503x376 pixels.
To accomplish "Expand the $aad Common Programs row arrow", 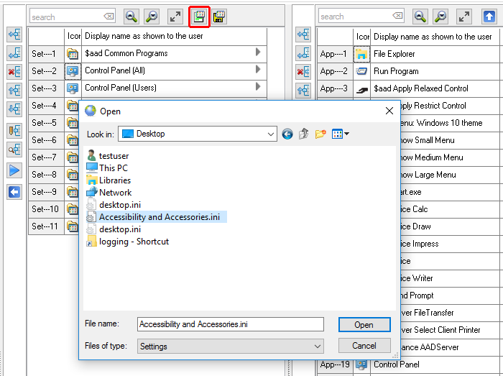I will tap(258, 52).
